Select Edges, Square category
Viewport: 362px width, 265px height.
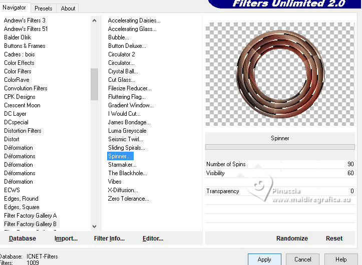[x=22, y=207]
